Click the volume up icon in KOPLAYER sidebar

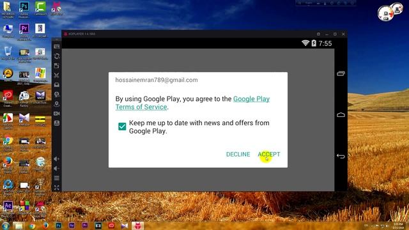point(57,159)
